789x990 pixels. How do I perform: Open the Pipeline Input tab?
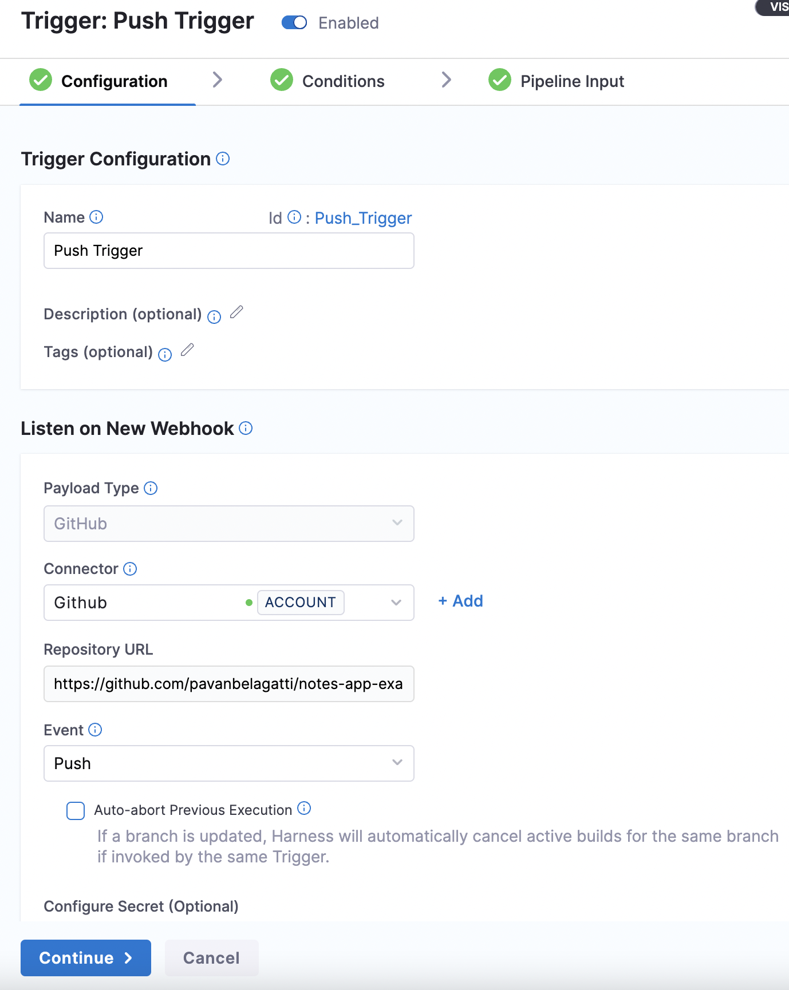pos(572,81)
